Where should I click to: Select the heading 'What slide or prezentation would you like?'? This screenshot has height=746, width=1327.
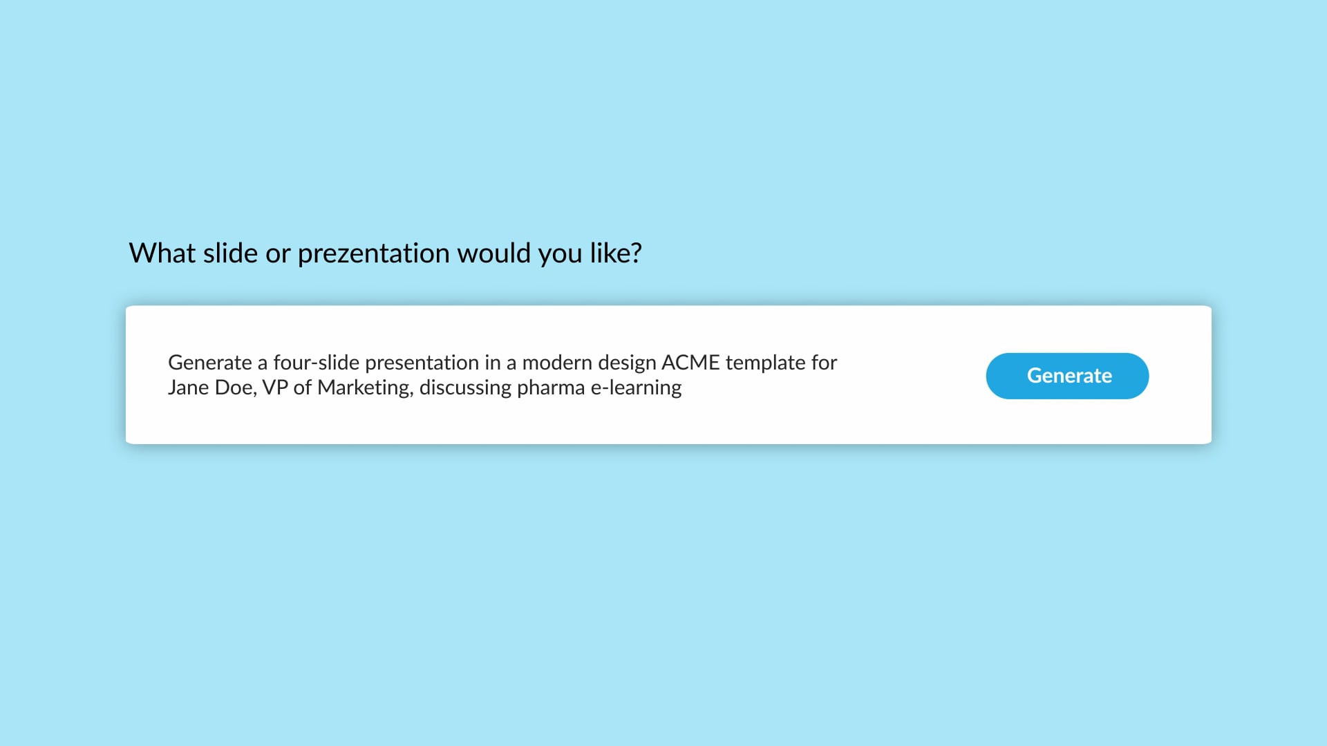tap(385, 254)
